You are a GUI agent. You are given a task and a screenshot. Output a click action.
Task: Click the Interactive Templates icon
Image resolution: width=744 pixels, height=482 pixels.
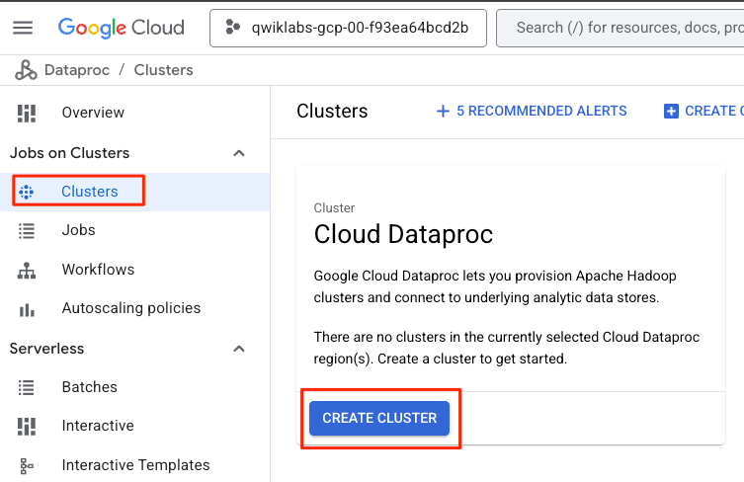click(27, 465)
